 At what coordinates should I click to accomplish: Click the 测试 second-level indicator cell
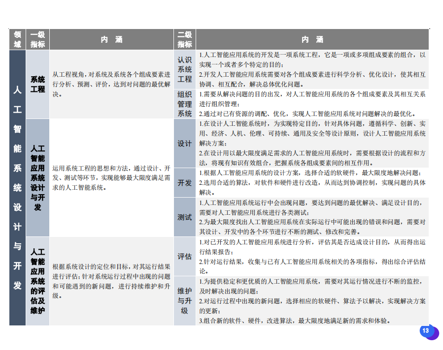(x=185, y=217)
